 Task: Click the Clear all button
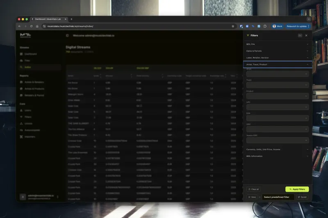[x=253, y=189]
